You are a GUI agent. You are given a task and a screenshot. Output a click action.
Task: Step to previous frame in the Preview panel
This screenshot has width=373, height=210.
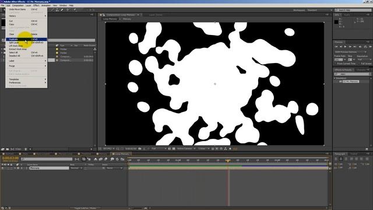tap(340, 47)
